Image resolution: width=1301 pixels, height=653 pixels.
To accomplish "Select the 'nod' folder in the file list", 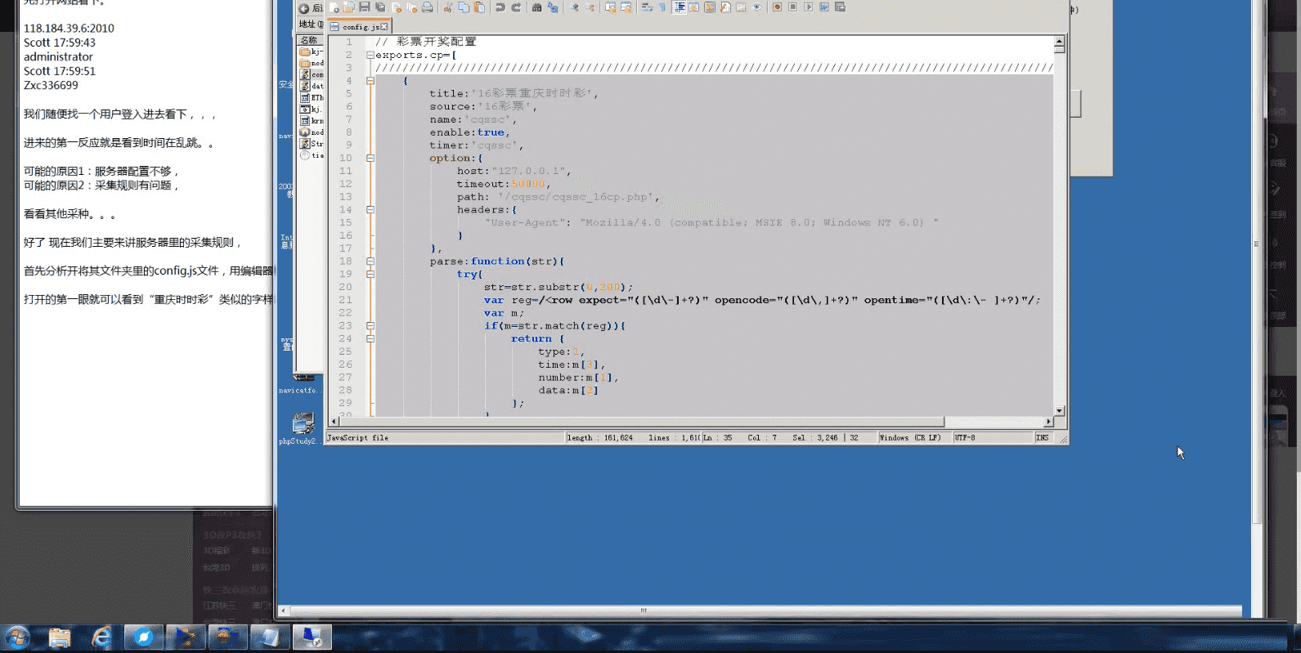I will tap(312, 63).
